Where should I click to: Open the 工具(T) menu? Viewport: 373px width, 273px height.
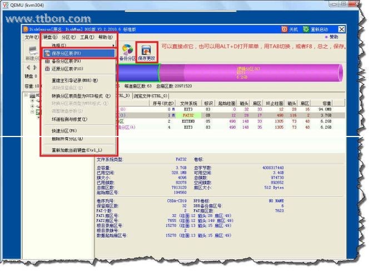pyautogui.click(x=87, y=37)
